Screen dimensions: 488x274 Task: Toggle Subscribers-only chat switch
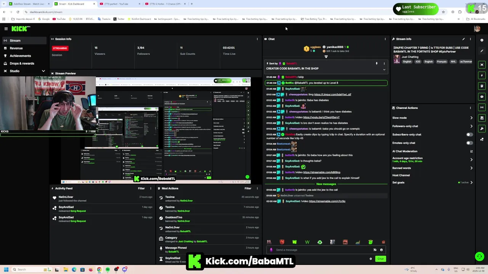coord(469,134)
